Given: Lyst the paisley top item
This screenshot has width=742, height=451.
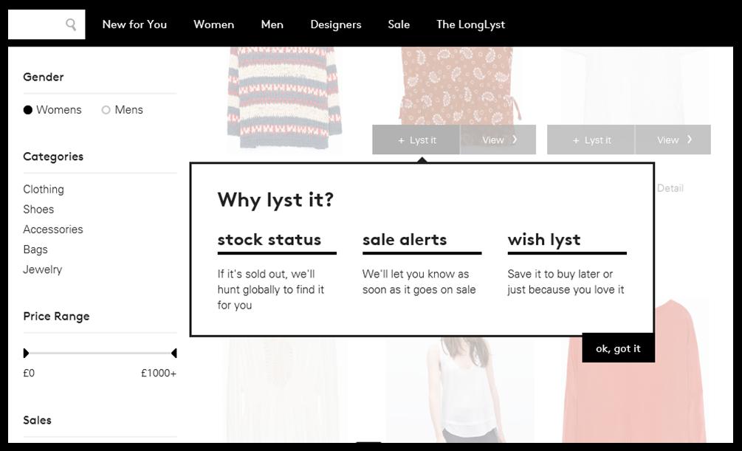Looking at the screenshot, I should [416, 140].
